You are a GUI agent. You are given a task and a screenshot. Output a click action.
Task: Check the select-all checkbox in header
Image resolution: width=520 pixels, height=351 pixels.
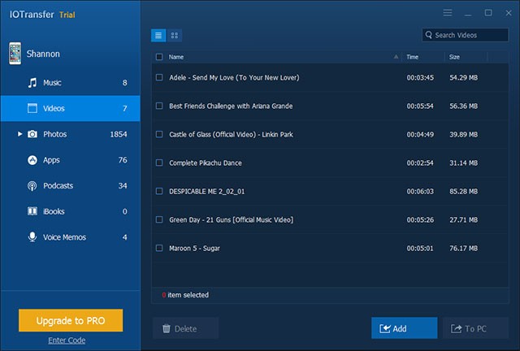click(x=159, y=57)
